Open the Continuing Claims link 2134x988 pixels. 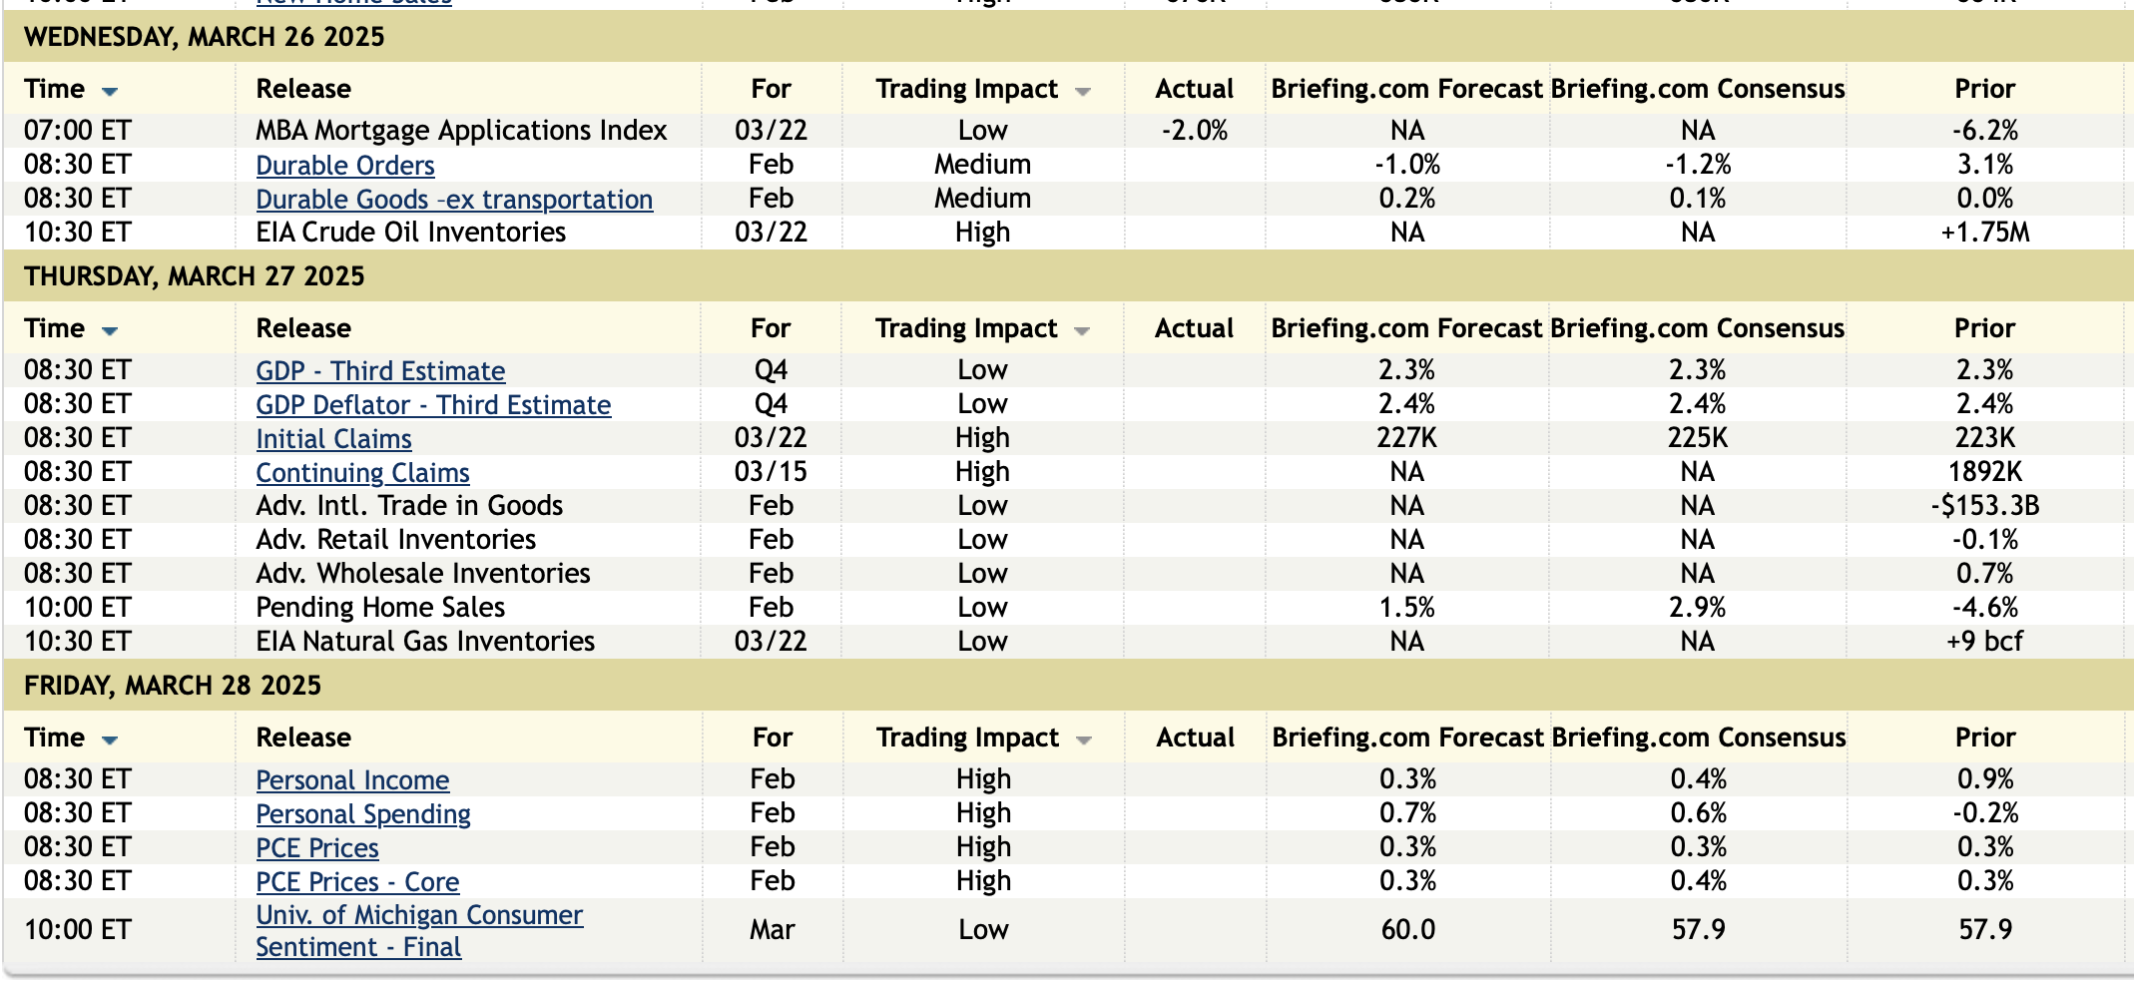362,473
